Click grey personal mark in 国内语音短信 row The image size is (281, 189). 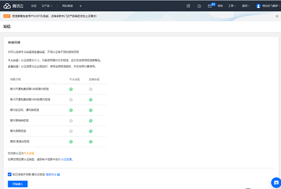pyautogui.click(x=71, y=131)
